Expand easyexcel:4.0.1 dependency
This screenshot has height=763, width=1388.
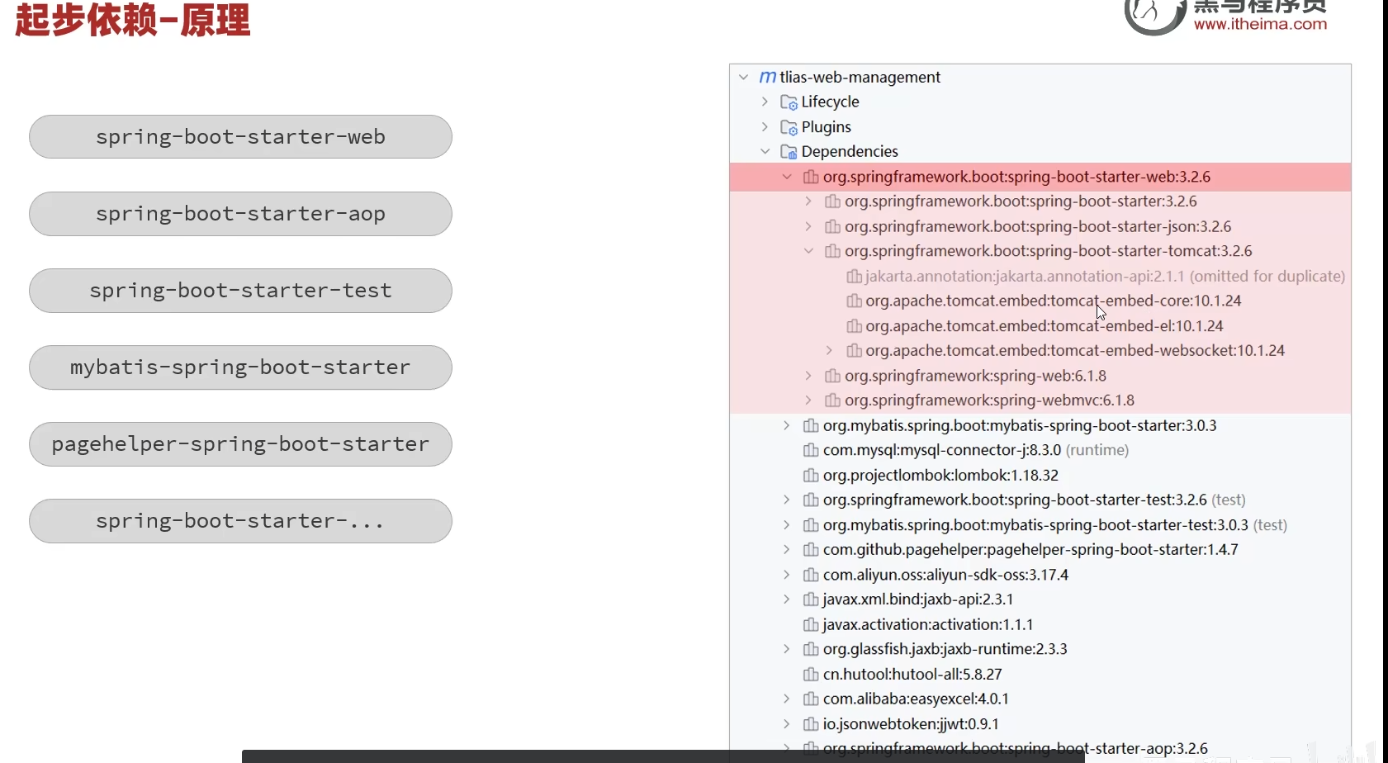787,699
